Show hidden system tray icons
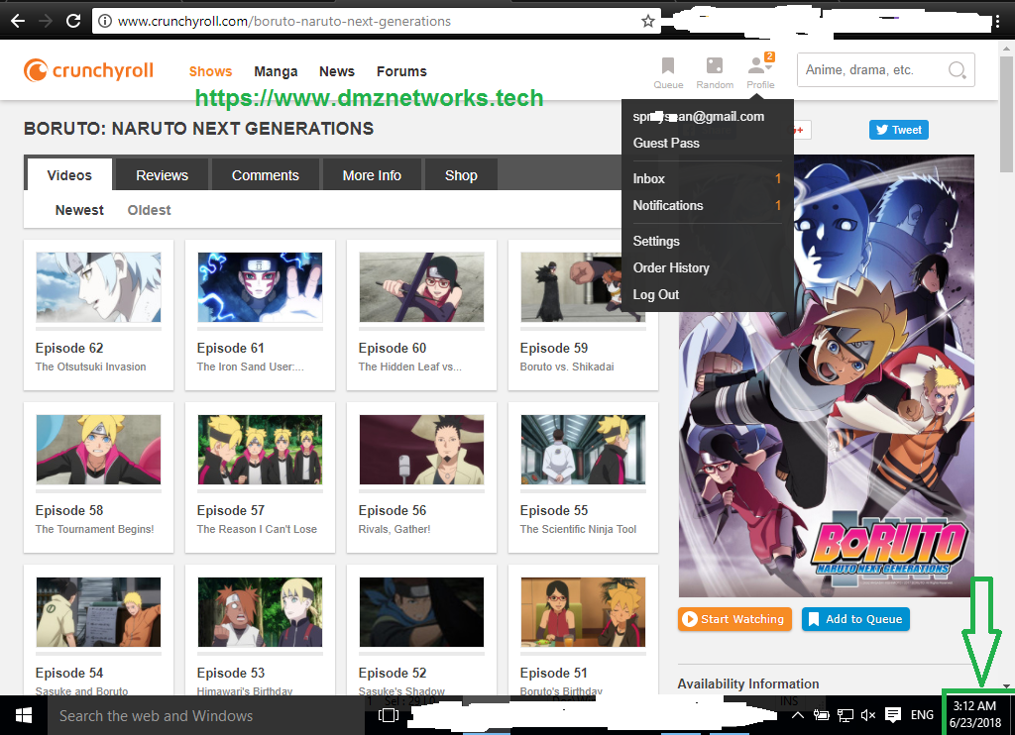This screenshot has width=1015, height=735. click(x=798, y=715)
